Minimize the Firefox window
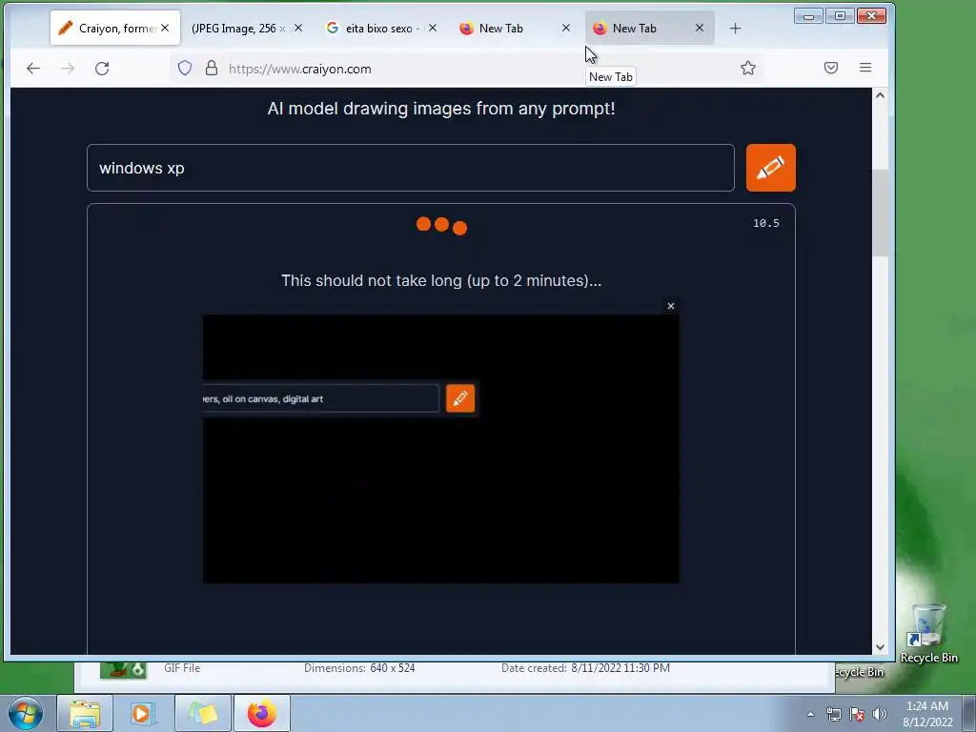The height and width of the screenshot is (732, 976). click(x=808, y=16)
